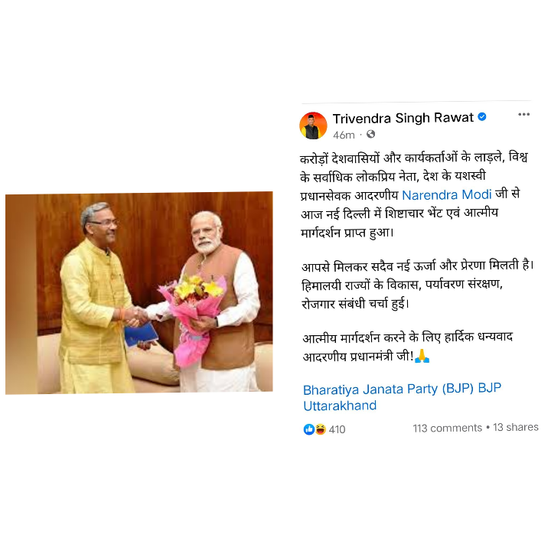View the 410 reactions count
551x551 pixels.
tap(337, 429)
